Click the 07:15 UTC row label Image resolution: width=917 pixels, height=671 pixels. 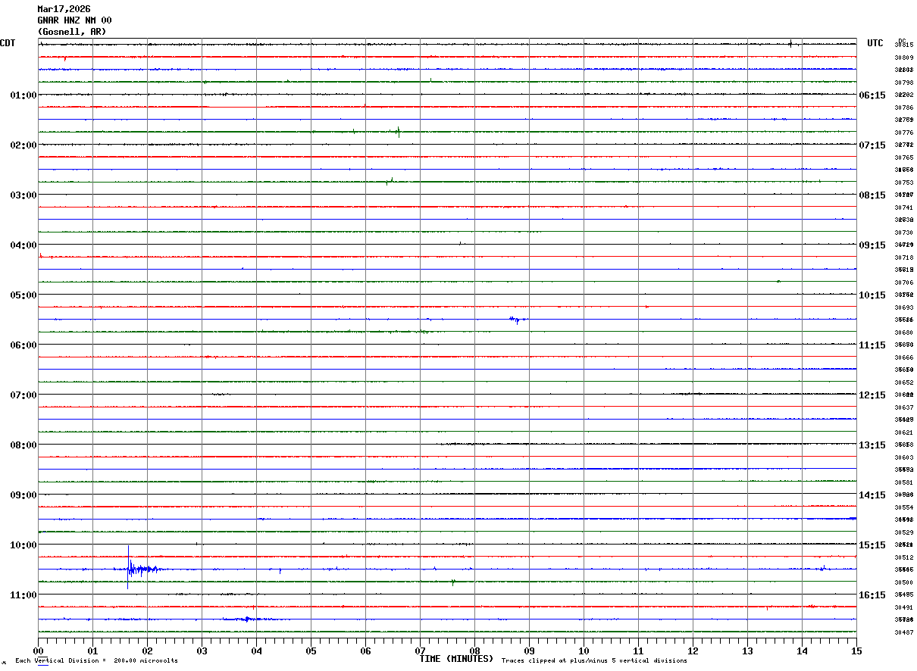click(x=872, y=145)
